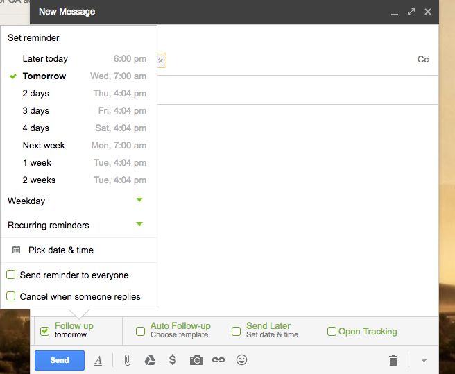Image resolution: width=455 pixels, height=374 pixels.
Task: Enable Send reminder to everyone checkbox
Action: [x=11, y=275]
